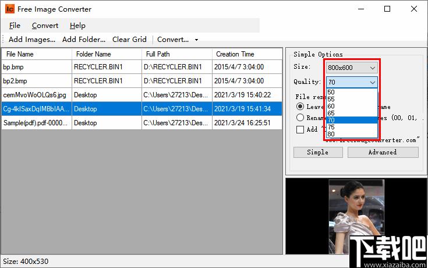Choose quality 80 from the list

coord(331,135)
